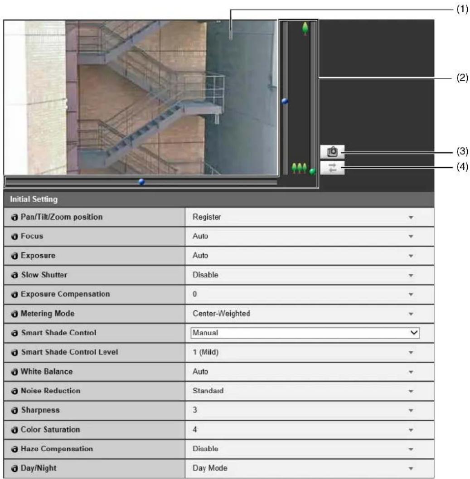This screenshot has width=470, height=479.
Task: Click info icon beside Day/Night
Action: pyautogui.click(x=15, y=468)
